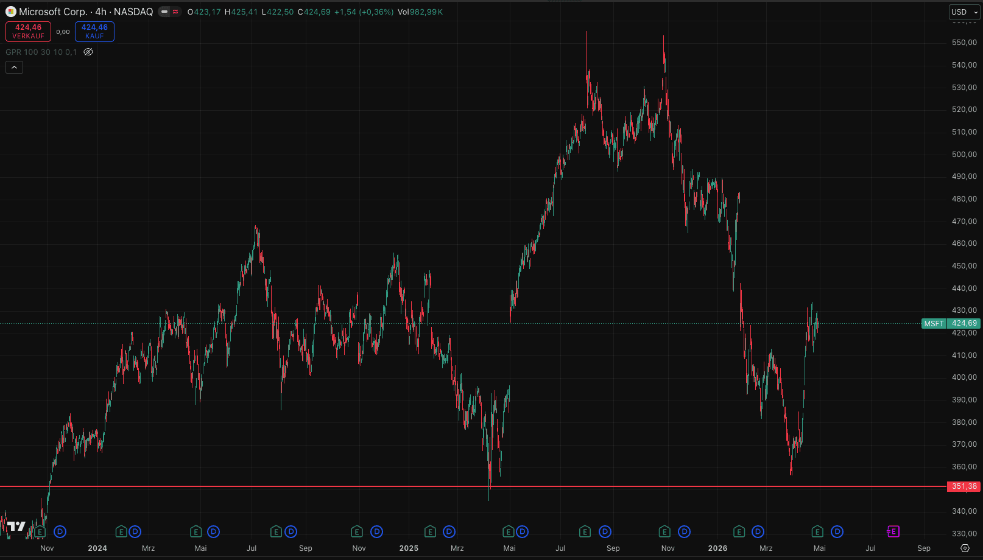Click the Microsoft Corp. symbol logo icon
The image size is (983, 560).
(x=10, y=12)
